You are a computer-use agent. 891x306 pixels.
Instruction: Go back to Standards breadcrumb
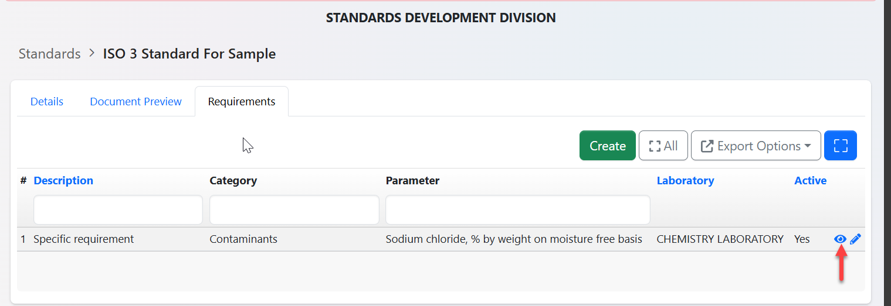pos(49,54)
